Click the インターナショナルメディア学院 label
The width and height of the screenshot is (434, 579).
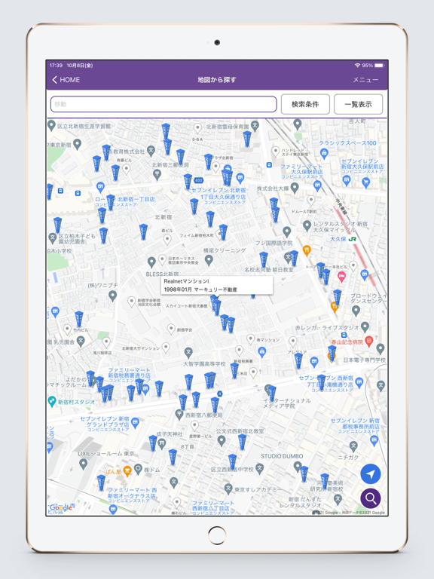287,403
